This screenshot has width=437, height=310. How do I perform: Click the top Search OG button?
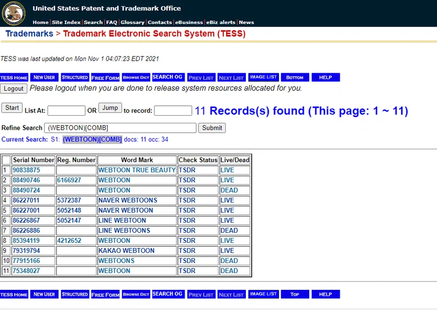168,77
